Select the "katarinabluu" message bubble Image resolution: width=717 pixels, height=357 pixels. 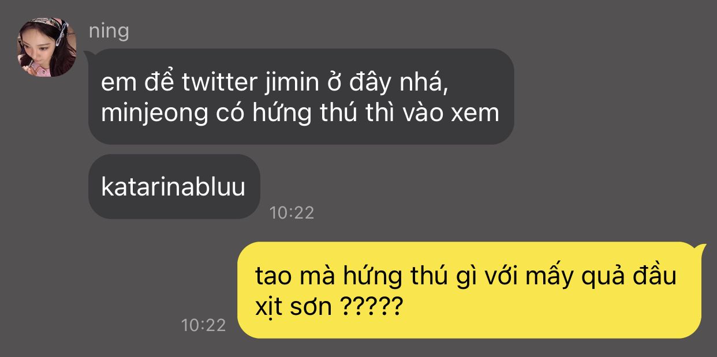click(x=174, y=186)
